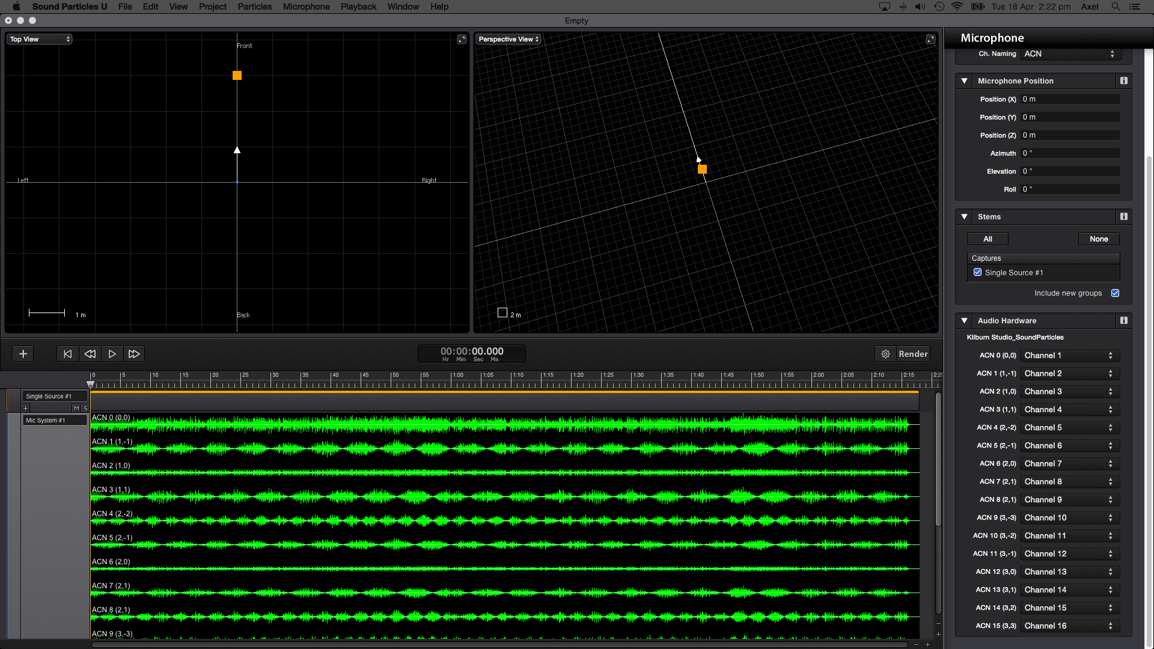Viewport: 1154px width, 649px height.
Task: Solo the Single Source #1 track
Action: [x=85, y=408]
